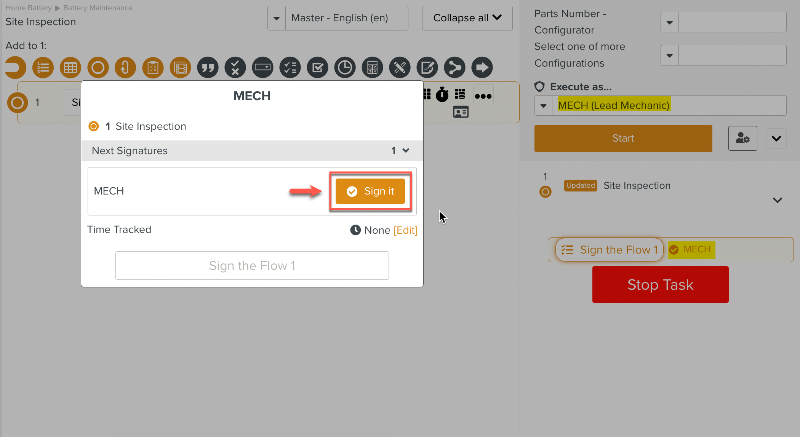Expand the Site Inspection task details chevron
Screen dimensions: 800x437
777,200
